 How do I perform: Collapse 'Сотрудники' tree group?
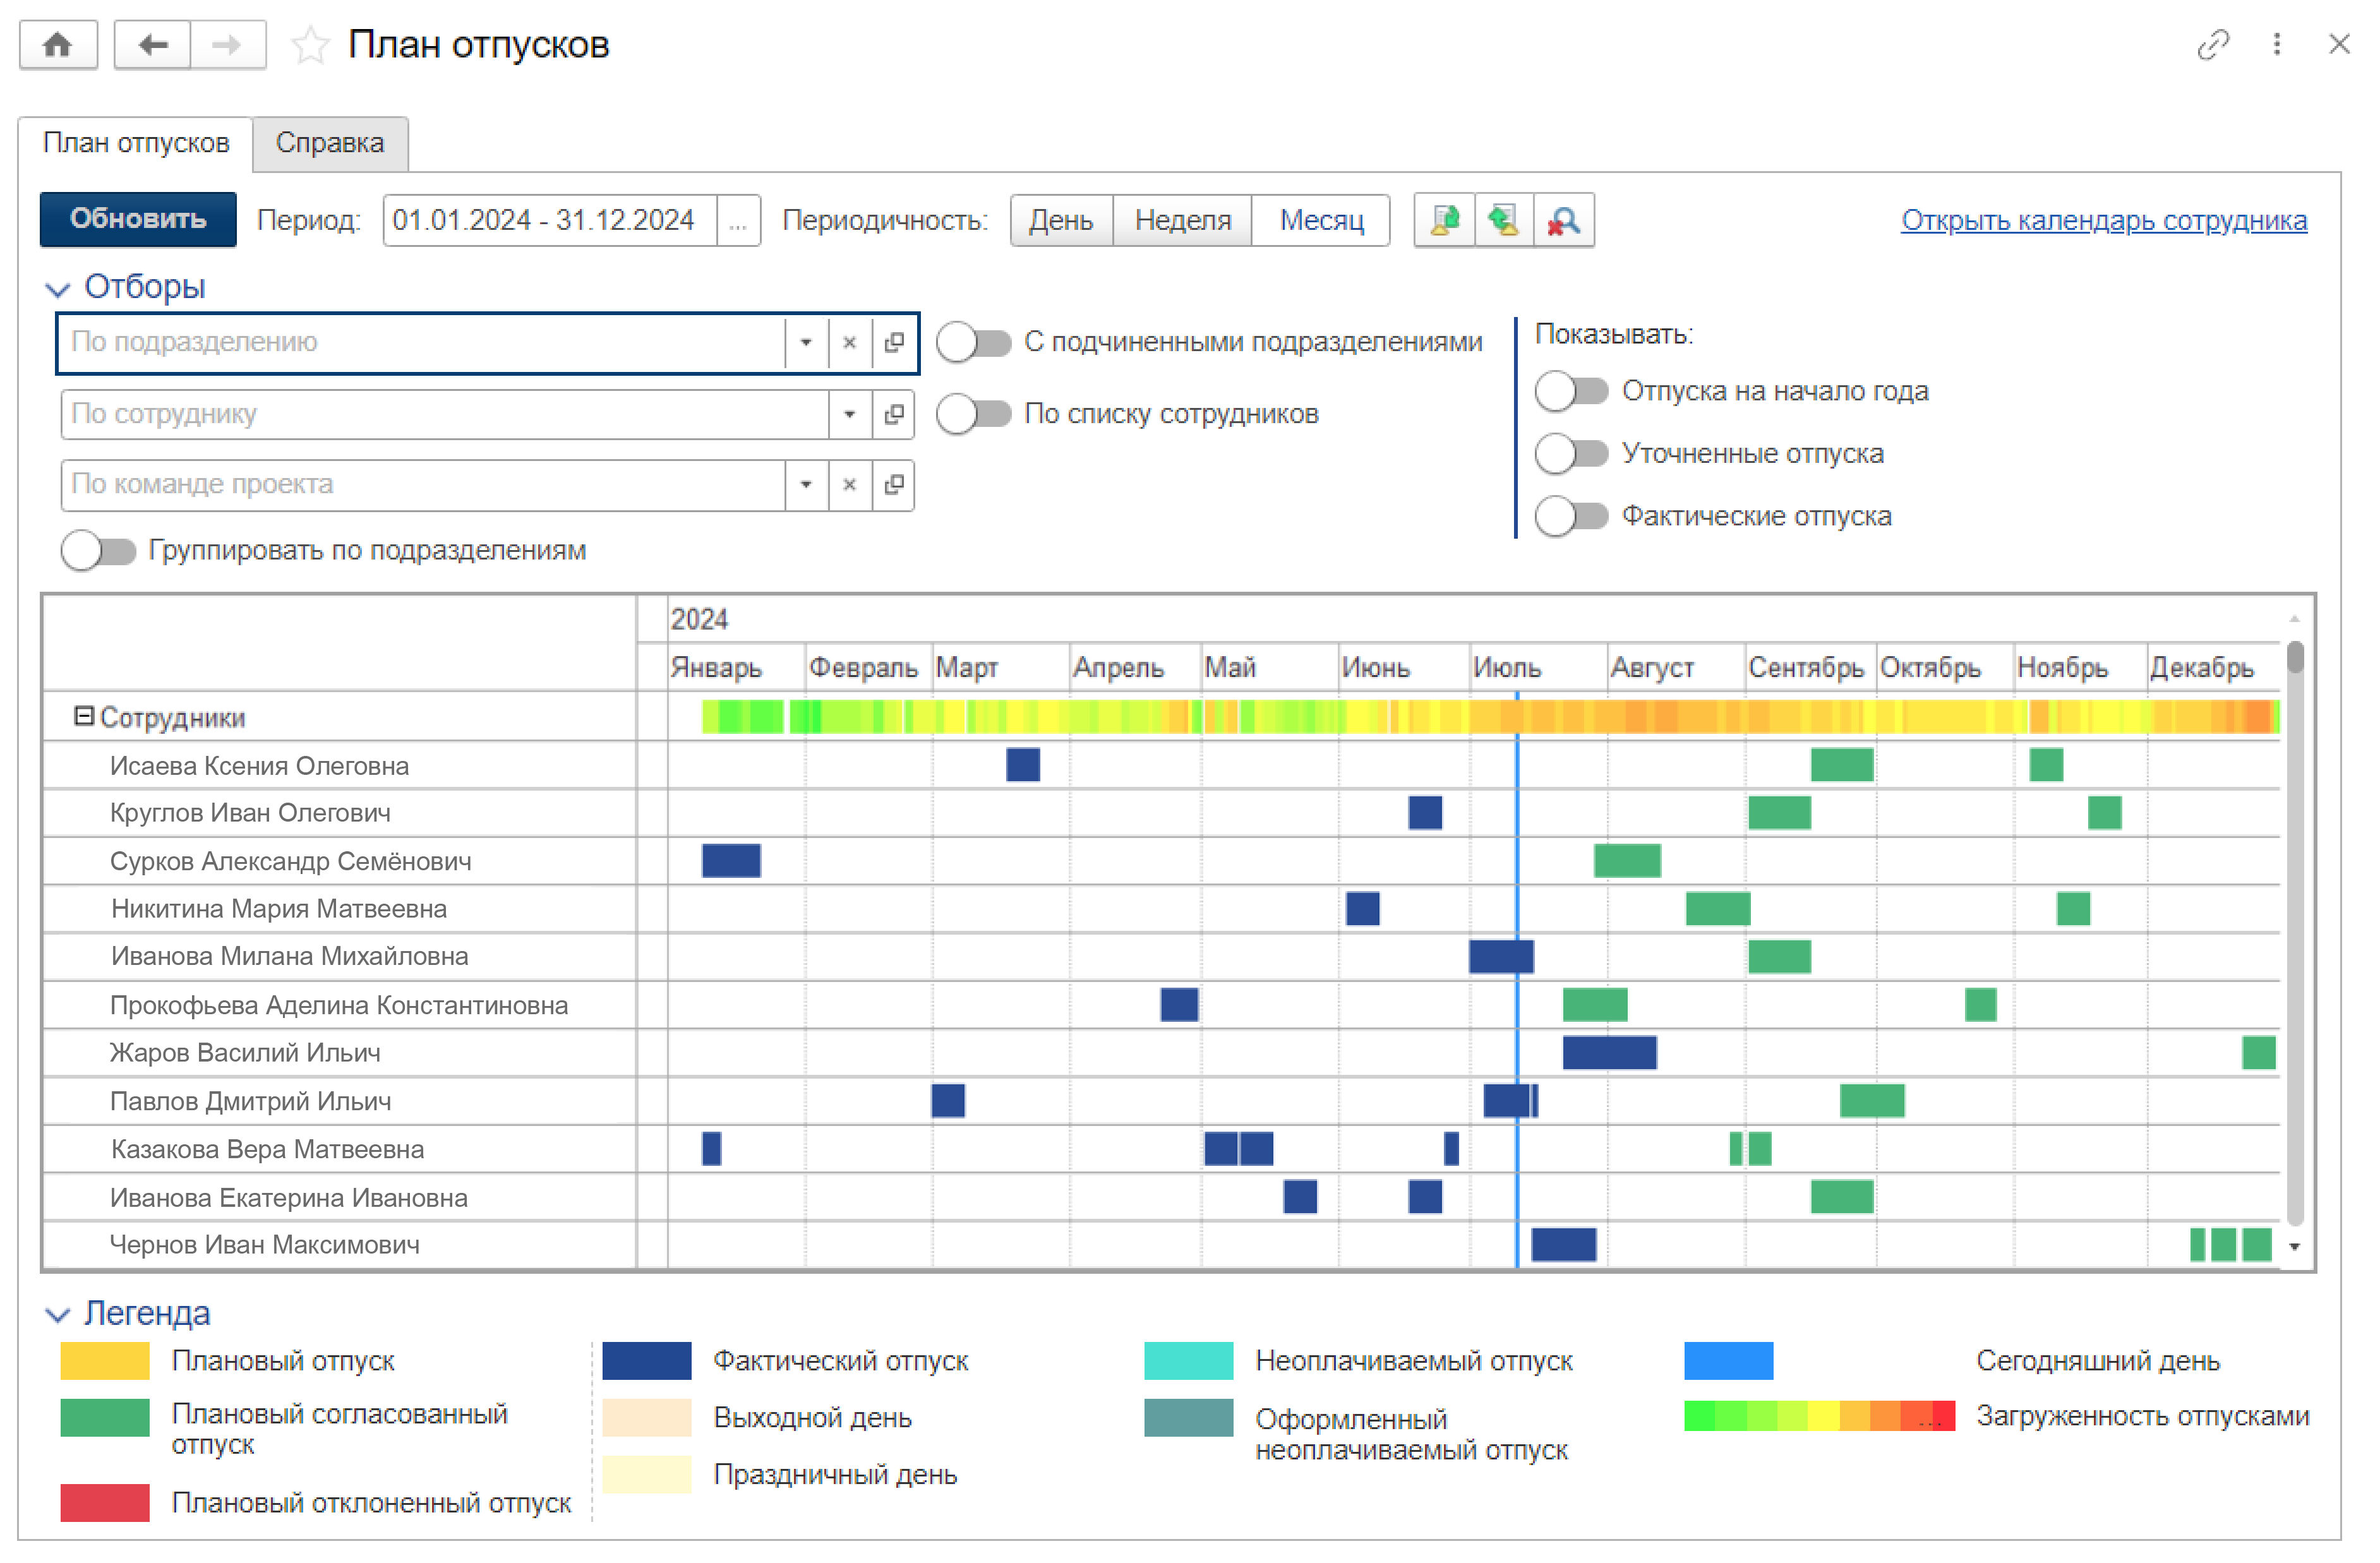(84, 717)
